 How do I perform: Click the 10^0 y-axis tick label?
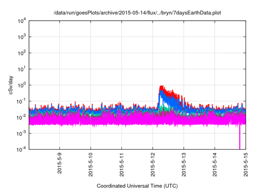coord(22,85)
